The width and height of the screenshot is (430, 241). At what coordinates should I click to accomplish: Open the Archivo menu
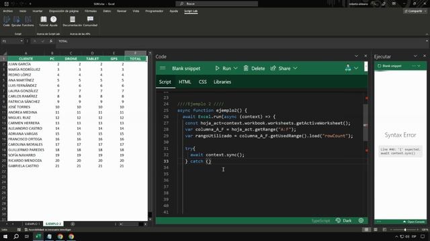pos(8,11)
